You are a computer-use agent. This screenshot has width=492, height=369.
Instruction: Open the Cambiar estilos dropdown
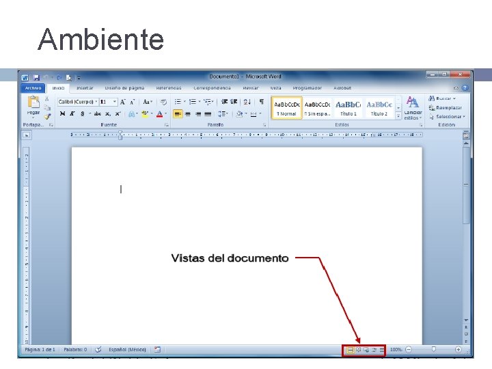[413, 108]
